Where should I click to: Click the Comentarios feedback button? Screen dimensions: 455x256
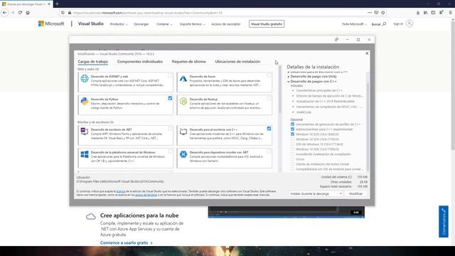tap(444, 221)
